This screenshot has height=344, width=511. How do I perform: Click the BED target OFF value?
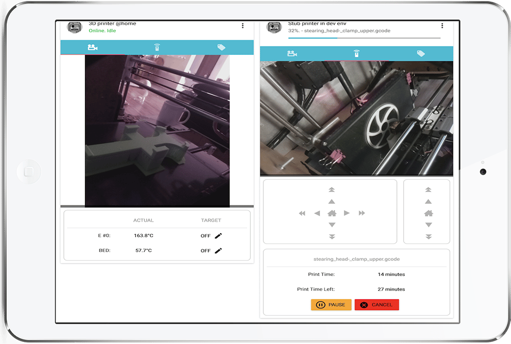pyautogui.click(x=206, y=251)
